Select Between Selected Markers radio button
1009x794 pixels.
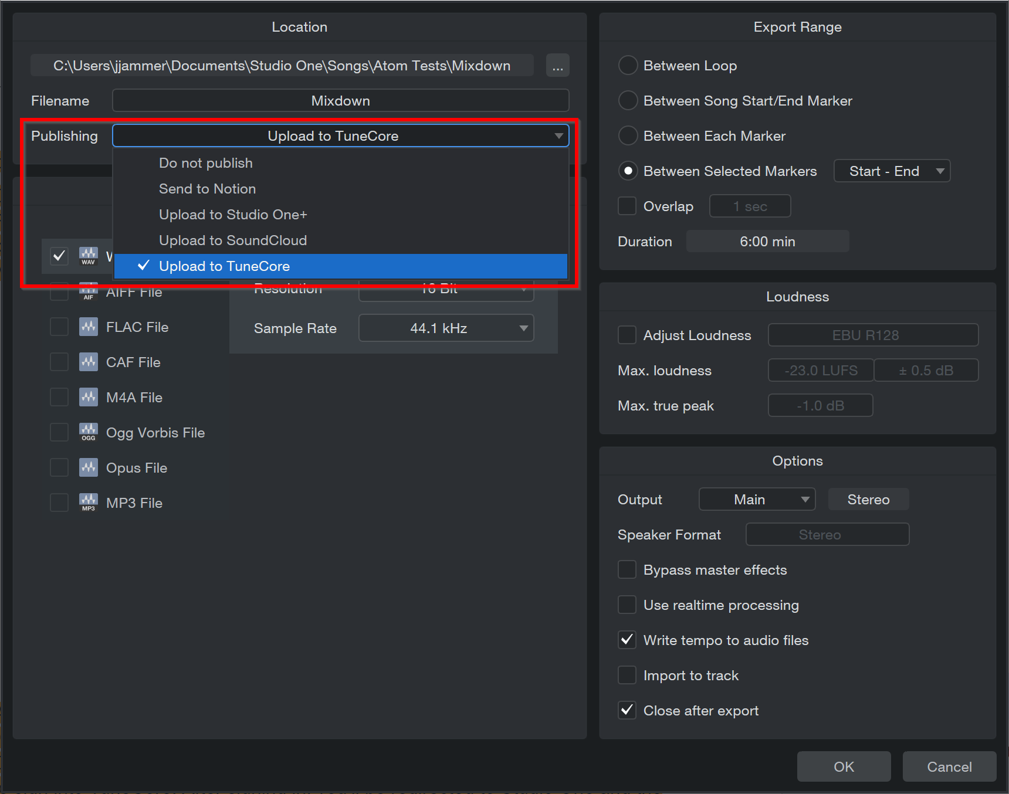[x=628, y=171]
